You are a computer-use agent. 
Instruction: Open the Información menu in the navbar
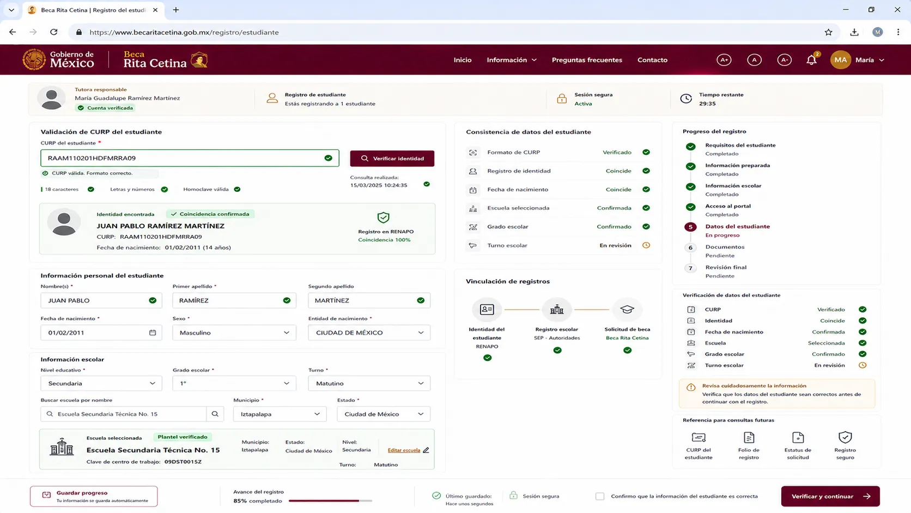(512, 60)
